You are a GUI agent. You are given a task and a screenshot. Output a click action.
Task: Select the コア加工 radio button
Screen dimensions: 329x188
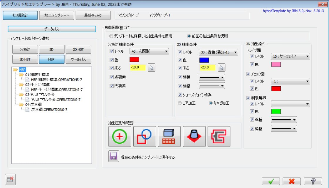[180, 103]
